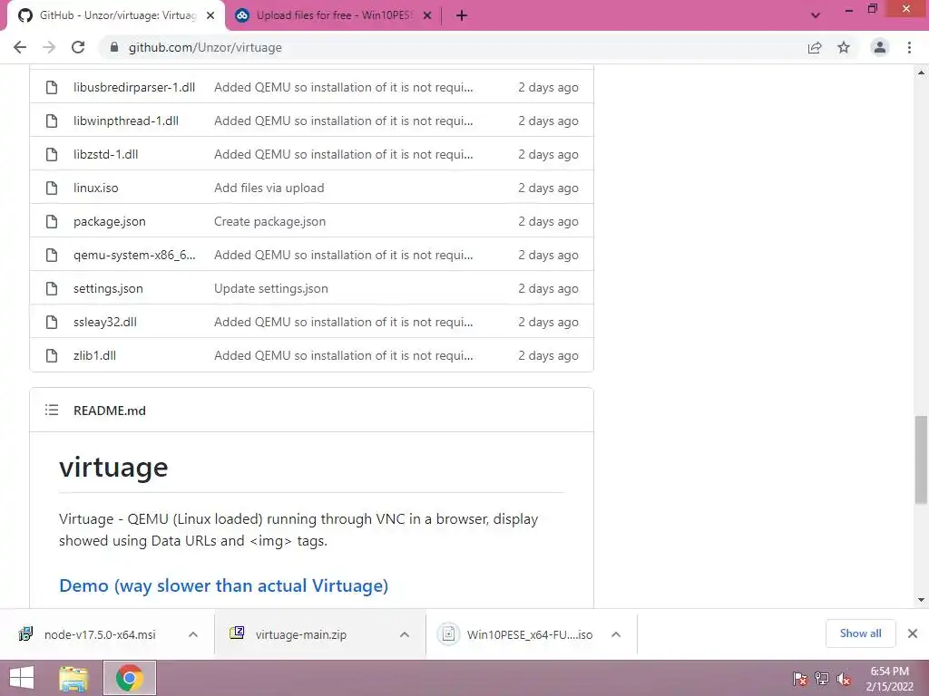The height and width of the screenshot is (696, 929).
Task: Open the Chrome three-dot menu
Action: 909,47
